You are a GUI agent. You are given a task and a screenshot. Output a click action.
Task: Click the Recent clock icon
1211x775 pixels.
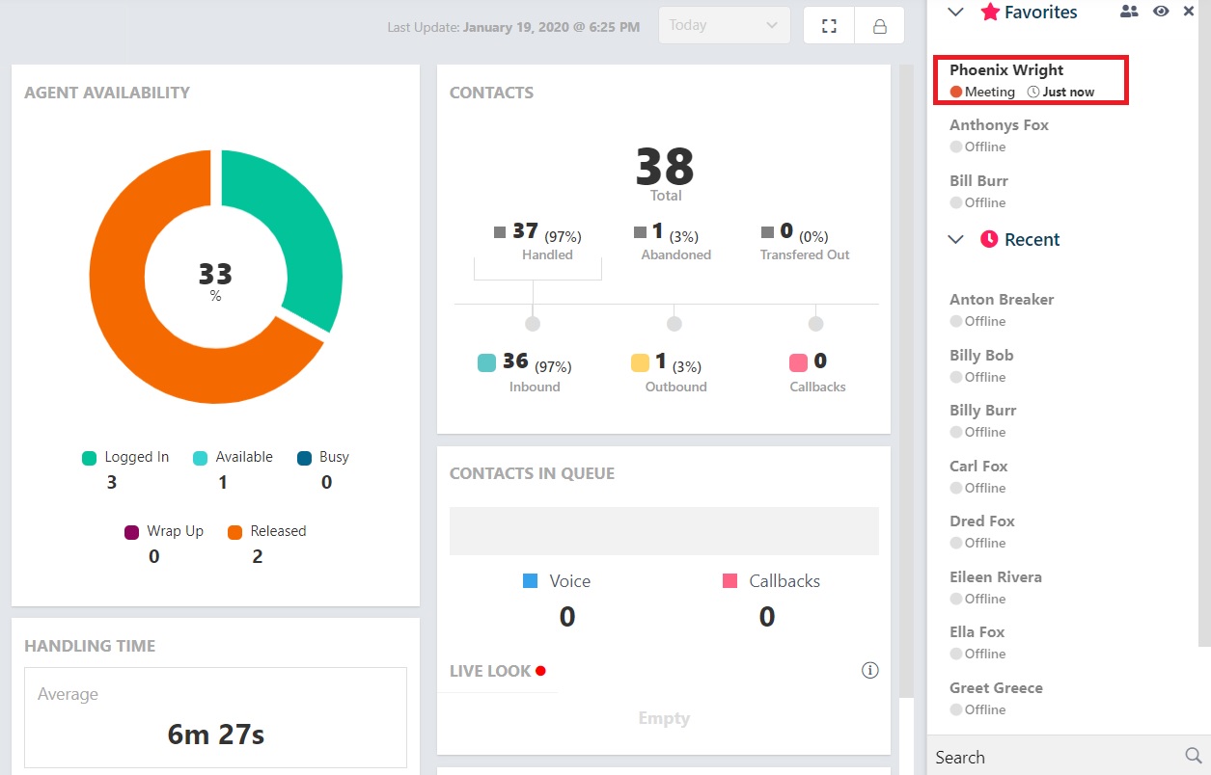click(x=989, y=239)
